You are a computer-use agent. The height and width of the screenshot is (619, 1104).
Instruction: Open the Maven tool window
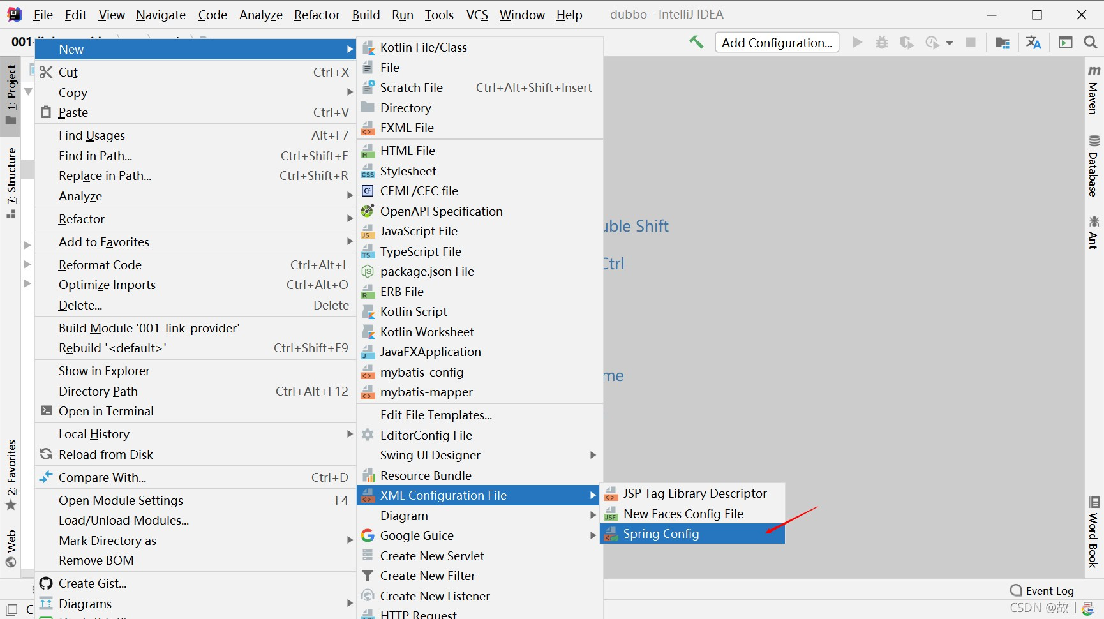[x=1093, y=89]
